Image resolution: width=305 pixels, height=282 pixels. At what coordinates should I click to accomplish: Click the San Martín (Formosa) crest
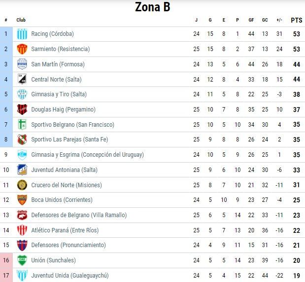coord(22,64)
